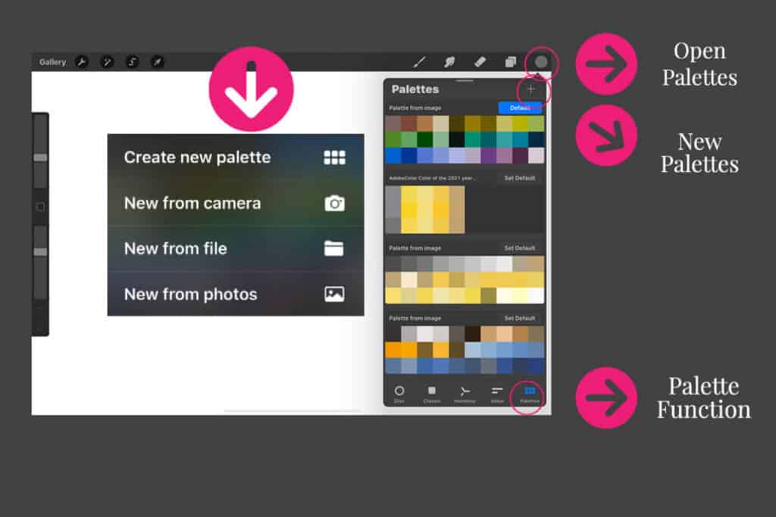Switch to the Disc color tab

point(399,394)
